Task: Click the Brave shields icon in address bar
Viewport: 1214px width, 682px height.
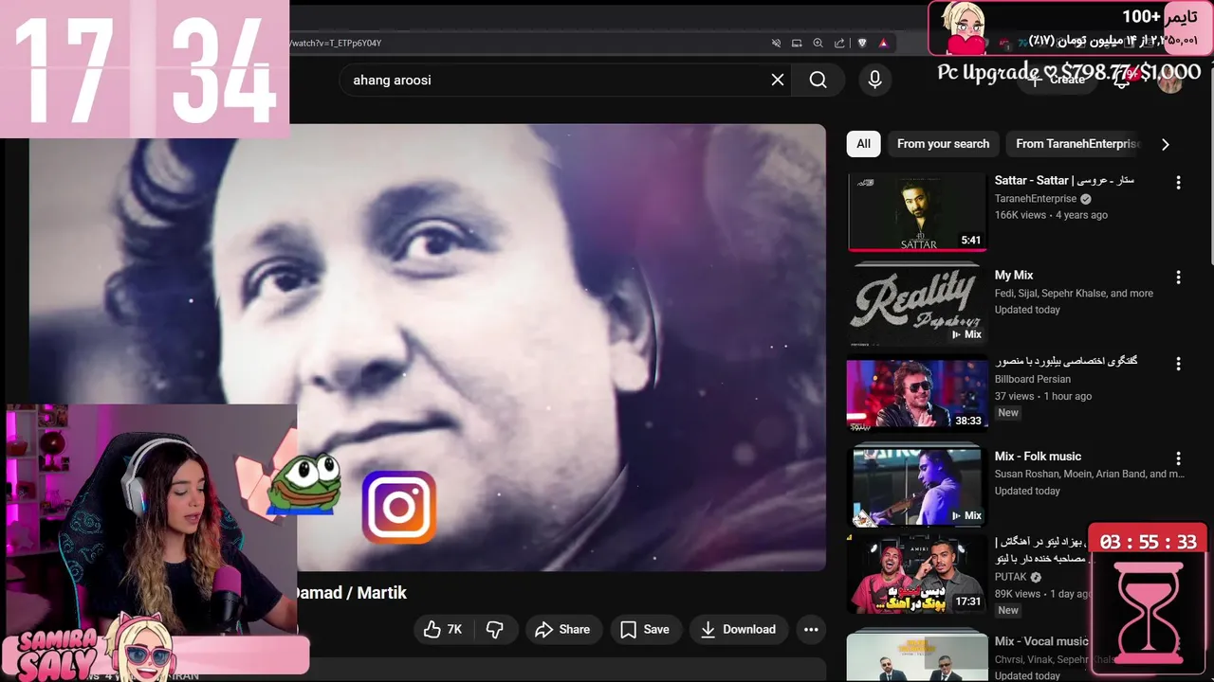Action: click(x=862, y=43)
